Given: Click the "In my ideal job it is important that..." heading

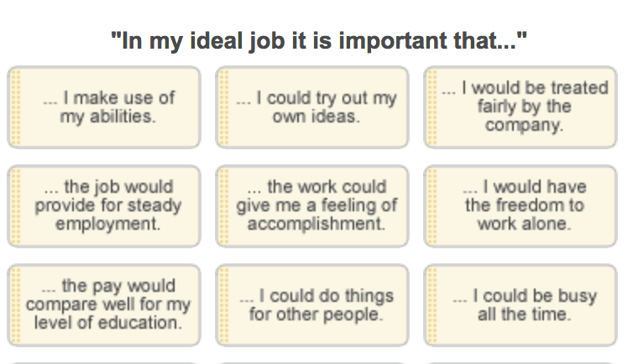Looking at the screenshot, I should (318, 41).
